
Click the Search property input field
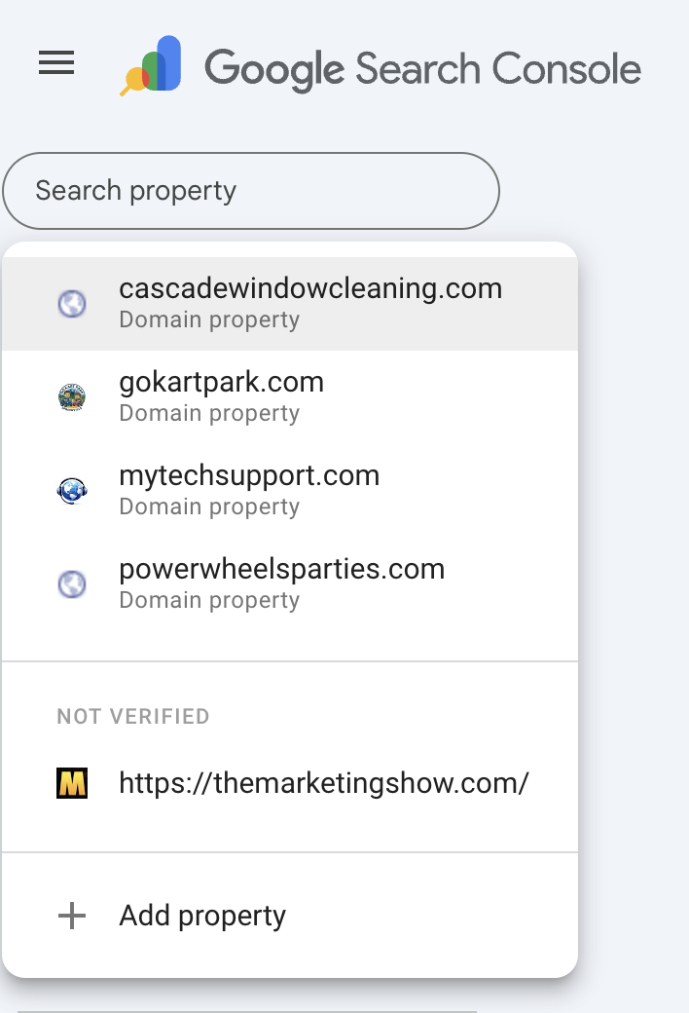[250, 191]
